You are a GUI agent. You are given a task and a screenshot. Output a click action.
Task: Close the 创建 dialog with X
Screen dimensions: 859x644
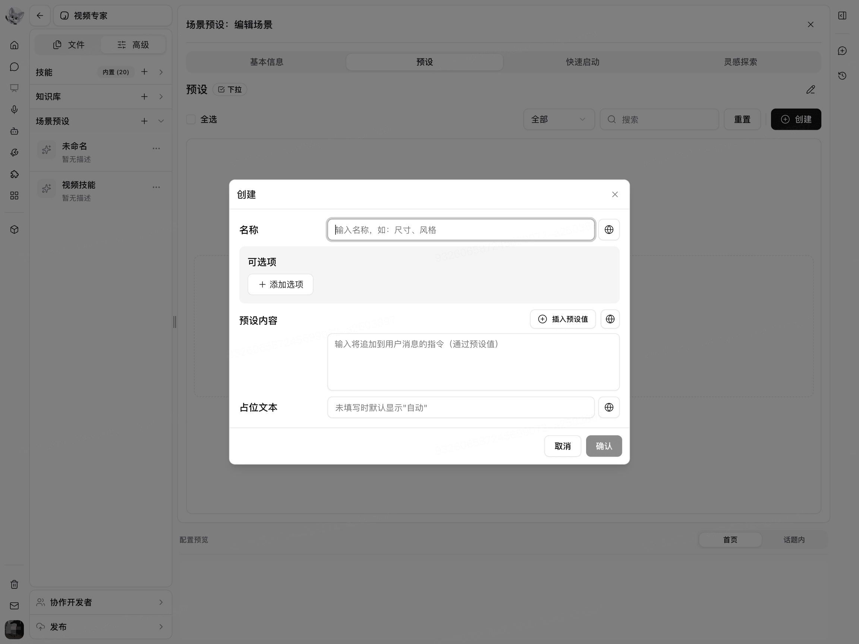pyautogui.click(x=615, y=195)
